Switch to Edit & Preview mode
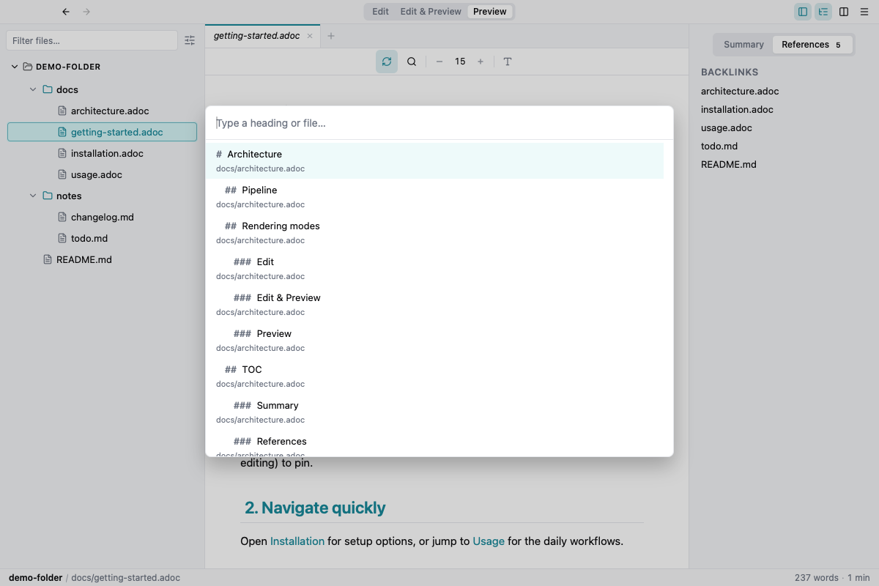 pos(431,12)
